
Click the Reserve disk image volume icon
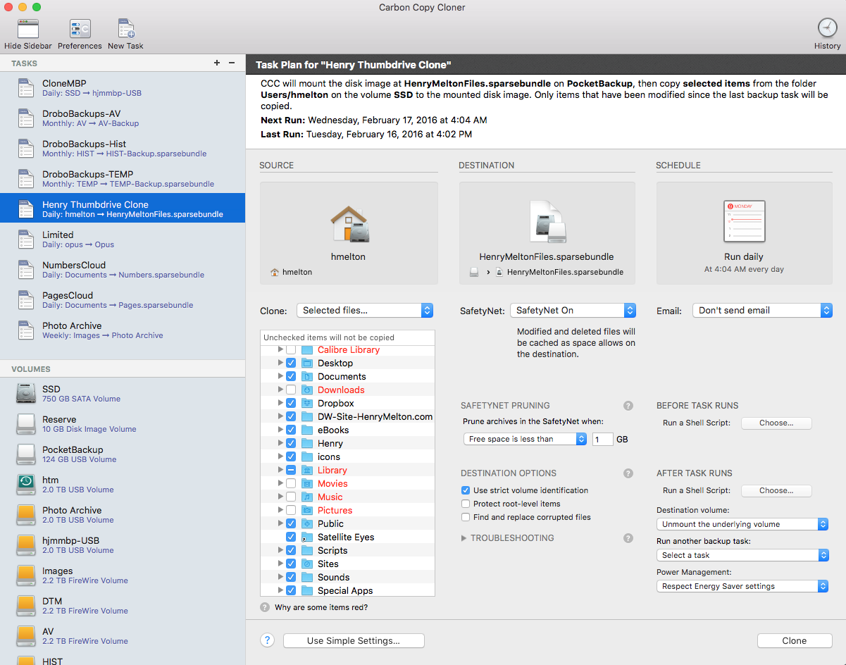coord(26,423)
